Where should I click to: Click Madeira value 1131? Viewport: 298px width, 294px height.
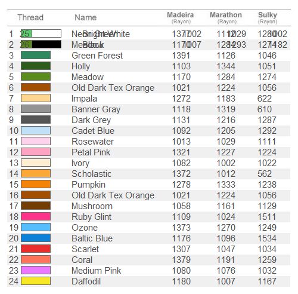[x=181, y=120]
